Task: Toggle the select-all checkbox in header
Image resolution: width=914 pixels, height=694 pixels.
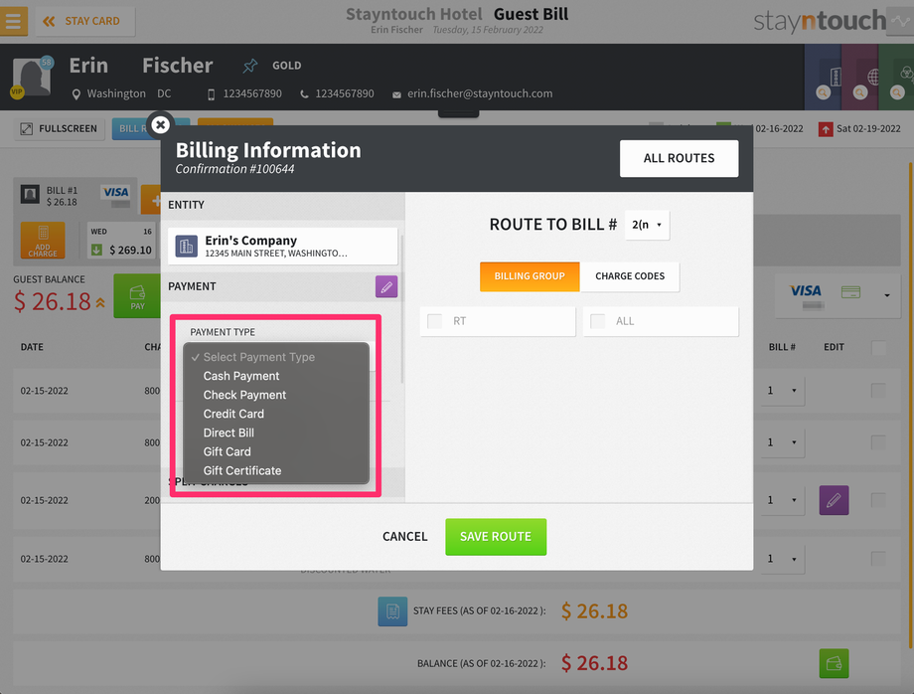Action: [x=878, y=348]
